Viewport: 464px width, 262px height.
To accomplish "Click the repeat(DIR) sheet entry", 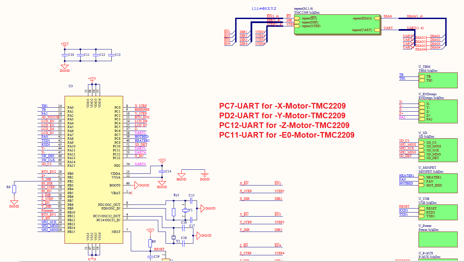I will [306, 22].
